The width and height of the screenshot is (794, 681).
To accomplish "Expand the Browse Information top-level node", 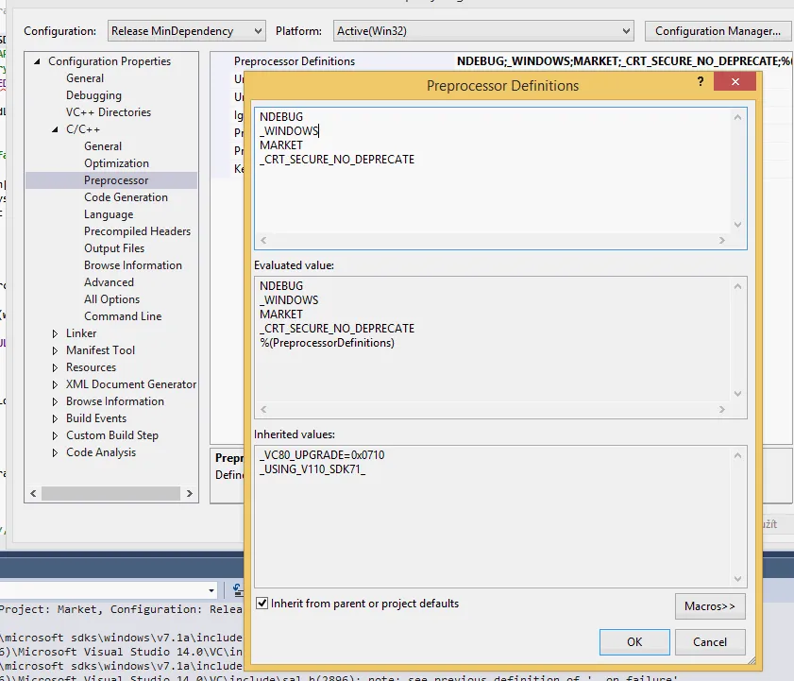I will click(x=55, y=401).
